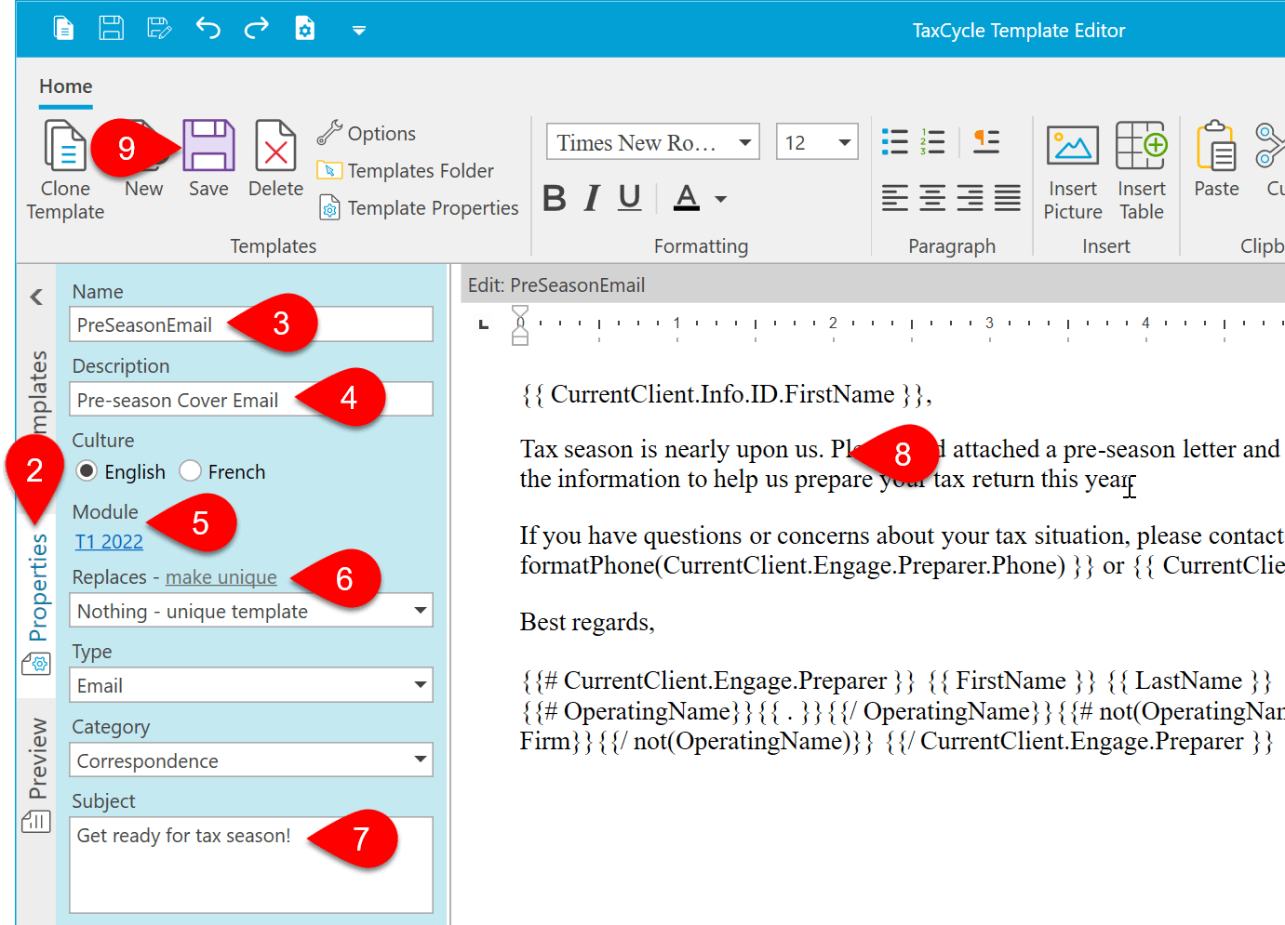Click the Edit: PreSeasonEmail document tab
The width and height of the screenshot is (1285, 925).
pos(556,285)
